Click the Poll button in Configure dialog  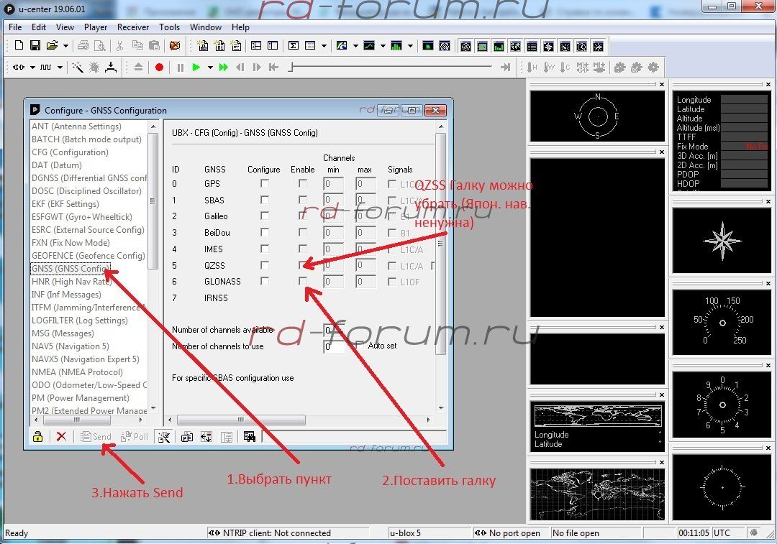(135, 437)
